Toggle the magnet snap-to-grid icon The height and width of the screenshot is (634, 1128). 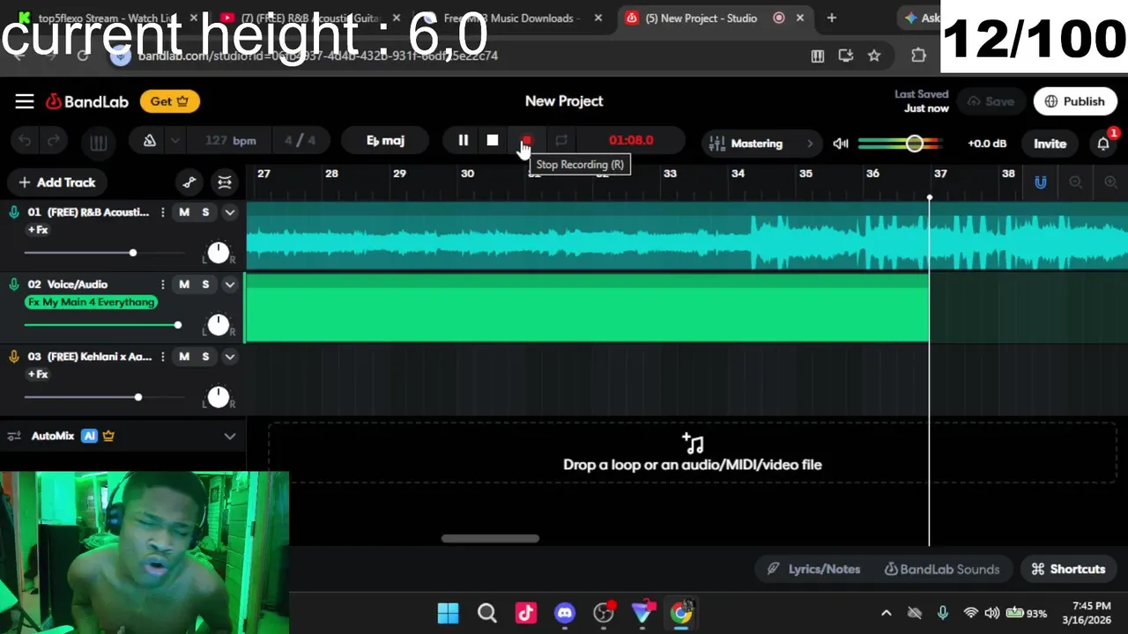[1041, 182]
